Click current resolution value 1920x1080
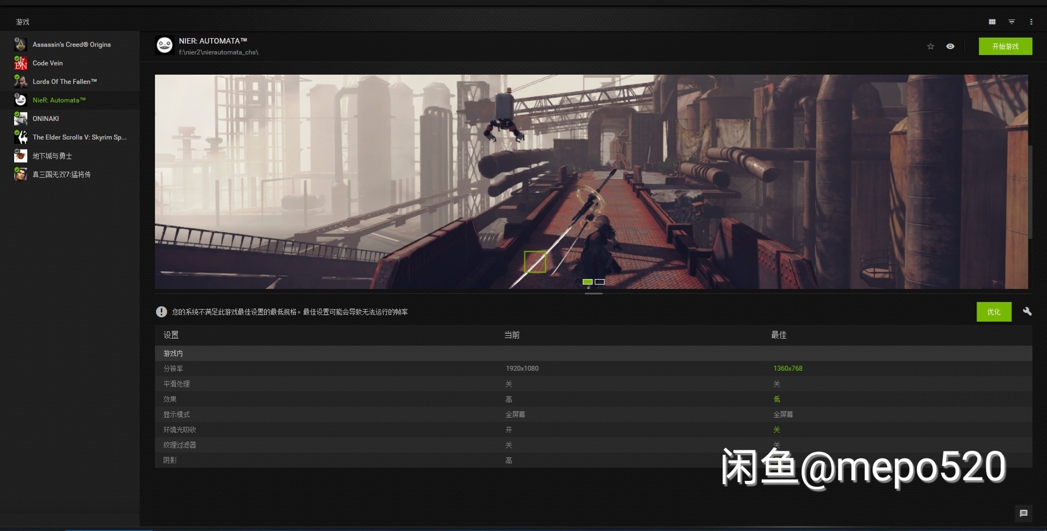 click(x=522, y=369)
